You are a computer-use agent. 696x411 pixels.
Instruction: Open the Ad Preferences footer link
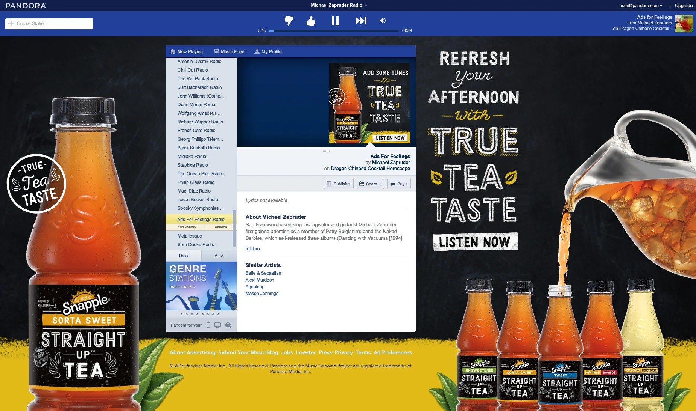[392, 352]
